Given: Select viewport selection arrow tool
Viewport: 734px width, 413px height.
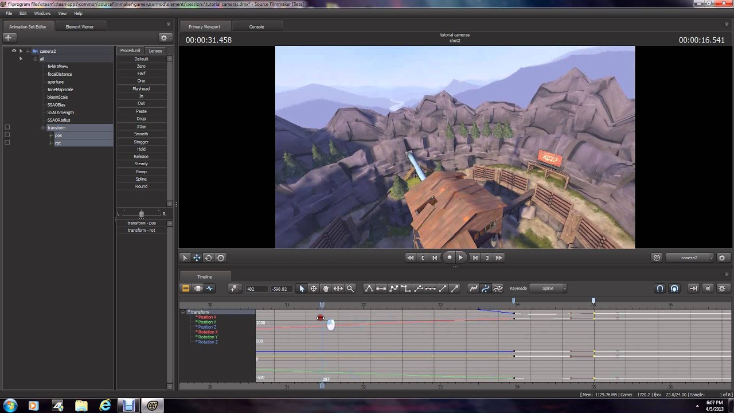Looking at the screenshot, I should (x=185, y=258).
